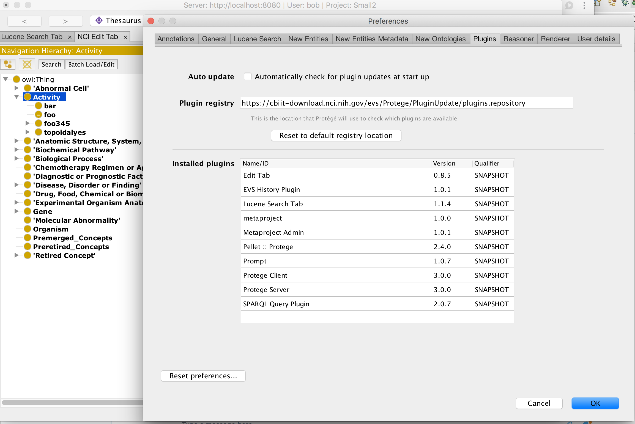635x424 pixels.
Task: Collapse the Activity tree node
Action: point(16,97)
